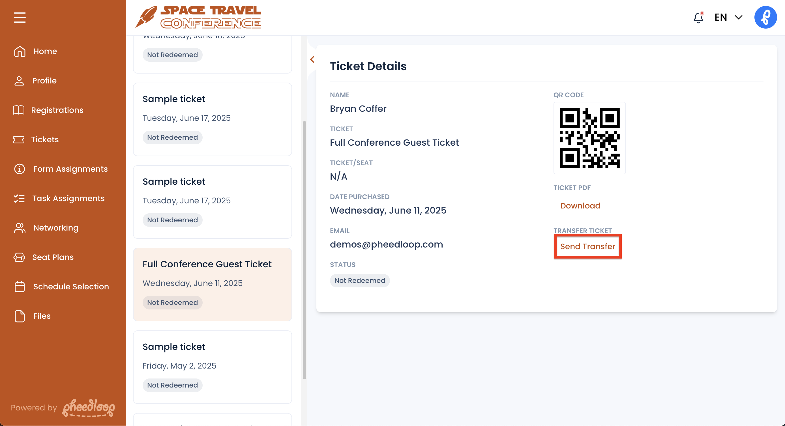Click the ticket QR code image
This screenshot has width=785, height=426.
589,138
